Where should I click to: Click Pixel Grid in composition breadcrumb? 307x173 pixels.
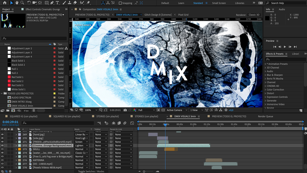tap(183, 15)
